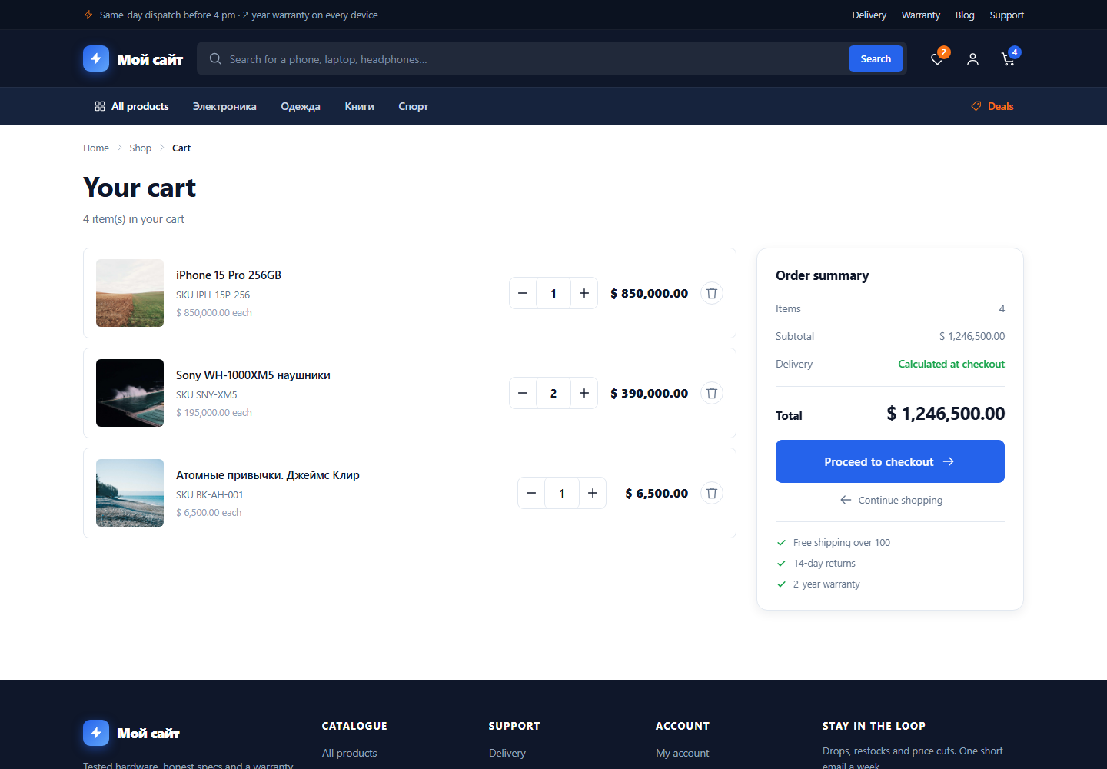Delete iPhone 15 Pro from cart
Viewport: 1107px width, 769px height.
(x=712, y=293)
